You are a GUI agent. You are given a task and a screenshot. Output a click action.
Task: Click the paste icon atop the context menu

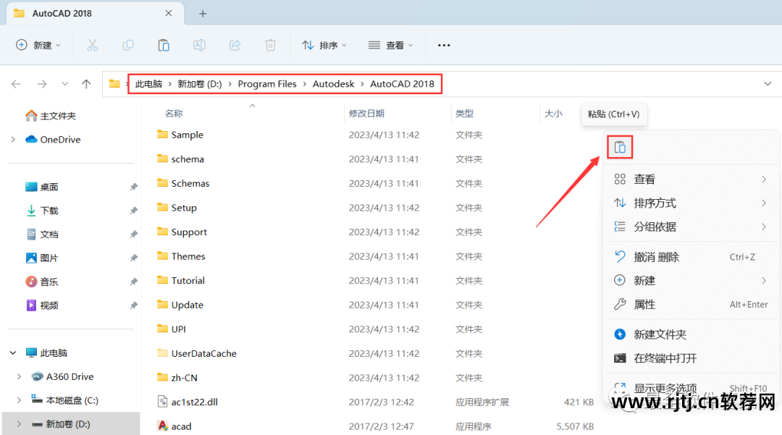[620, 145]
